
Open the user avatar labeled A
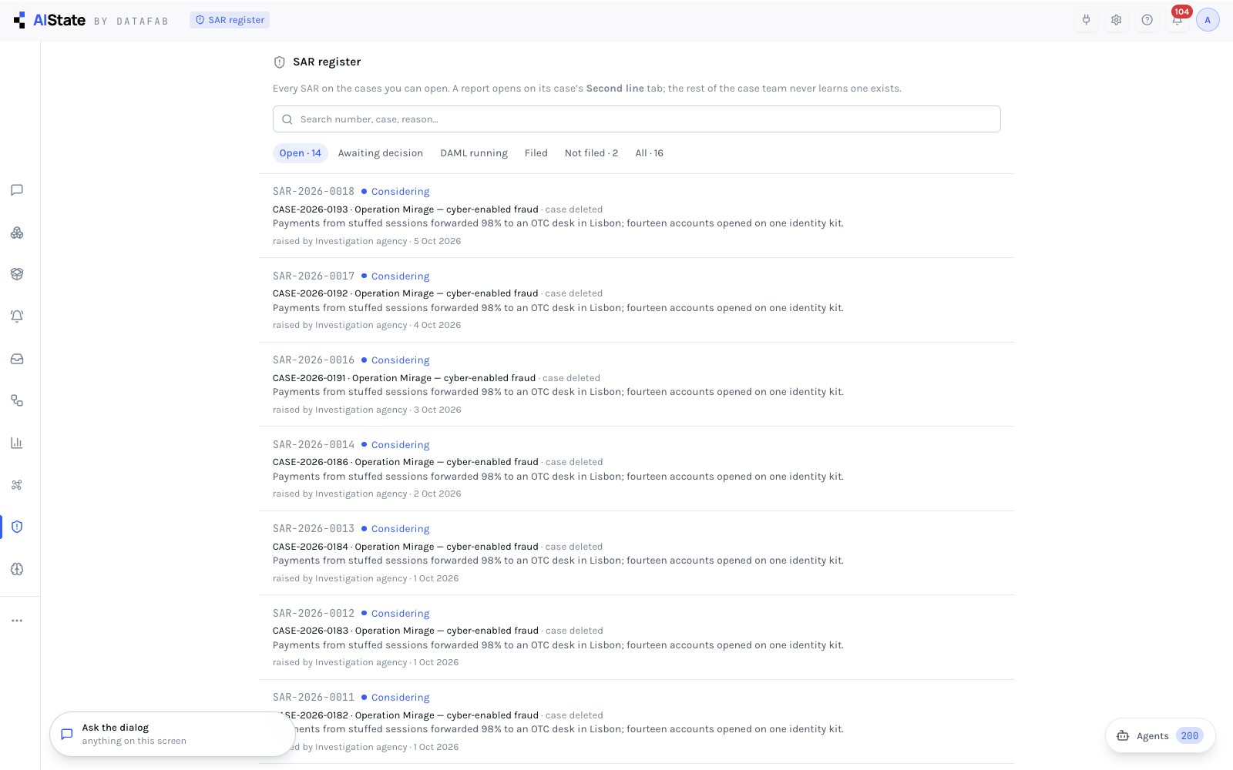click(x=1208, y=20)
